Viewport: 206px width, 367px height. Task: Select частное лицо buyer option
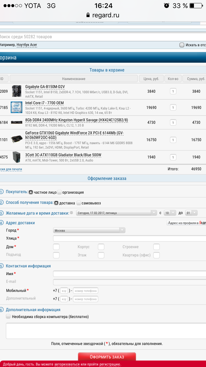click(31, 192)
